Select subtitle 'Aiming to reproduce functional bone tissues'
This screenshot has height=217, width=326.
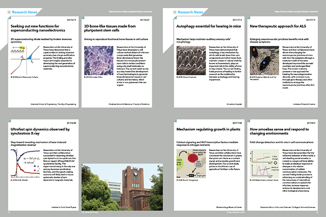pyautogui.click(x=116, y=39)
